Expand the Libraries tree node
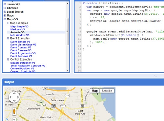164x121 pixels. point(5,8)
